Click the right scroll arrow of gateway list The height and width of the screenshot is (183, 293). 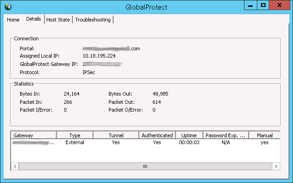tap(276, 166)
